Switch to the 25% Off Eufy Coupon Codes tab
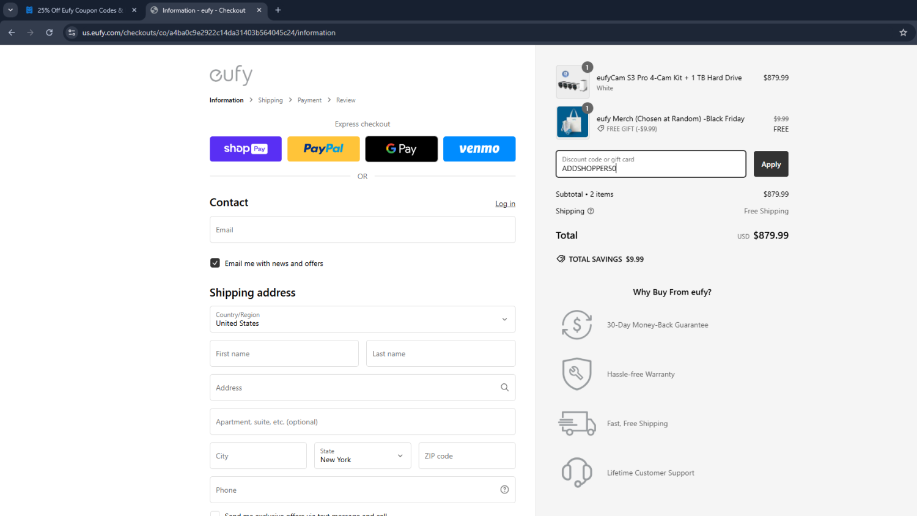Image resolution: width=917 pixels, height=516 pixels. (79, 10)
